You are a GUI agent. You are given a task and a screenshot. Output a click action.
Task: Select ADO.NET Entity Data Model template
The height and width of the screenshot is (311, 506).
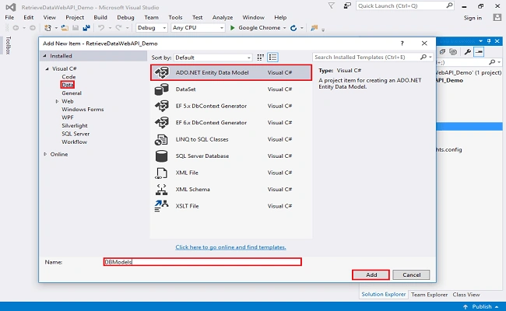tap(231, 72)
